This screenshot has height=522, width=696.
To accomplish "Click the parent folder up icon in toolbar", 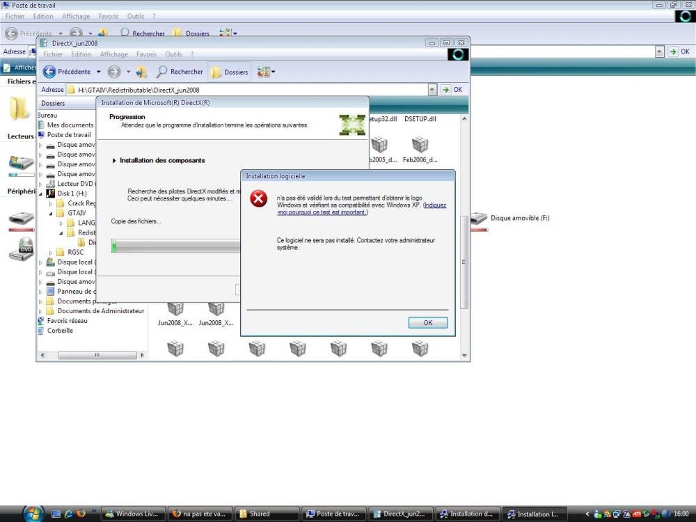I will pos(141,72).
